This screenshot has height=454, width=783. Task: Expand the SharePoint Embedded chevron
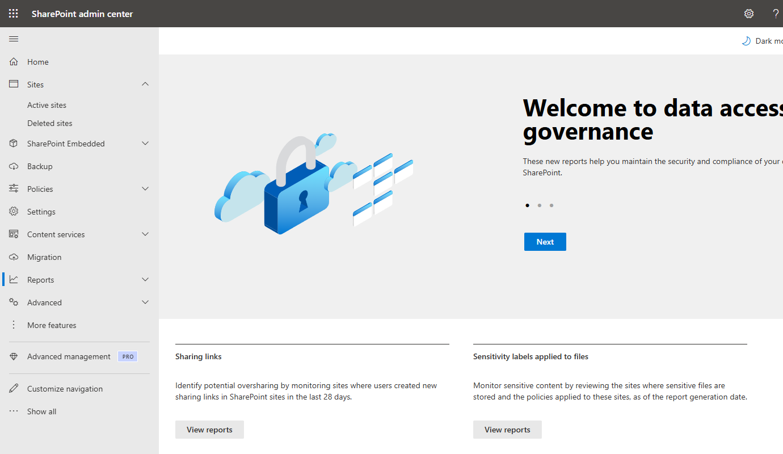[x=145, y=144]
